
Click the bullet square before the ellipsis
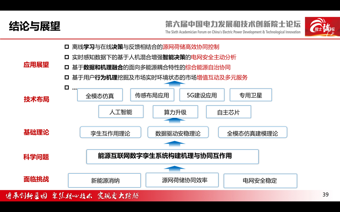pos(67,88)
